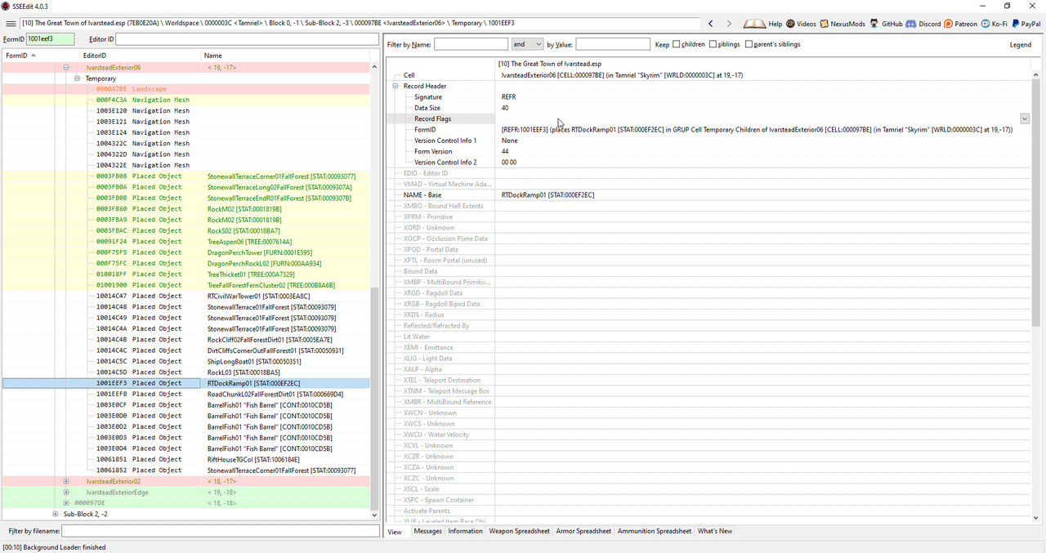
Task: Open the PayPal donation link
Action: click(x=1026, y=24)
